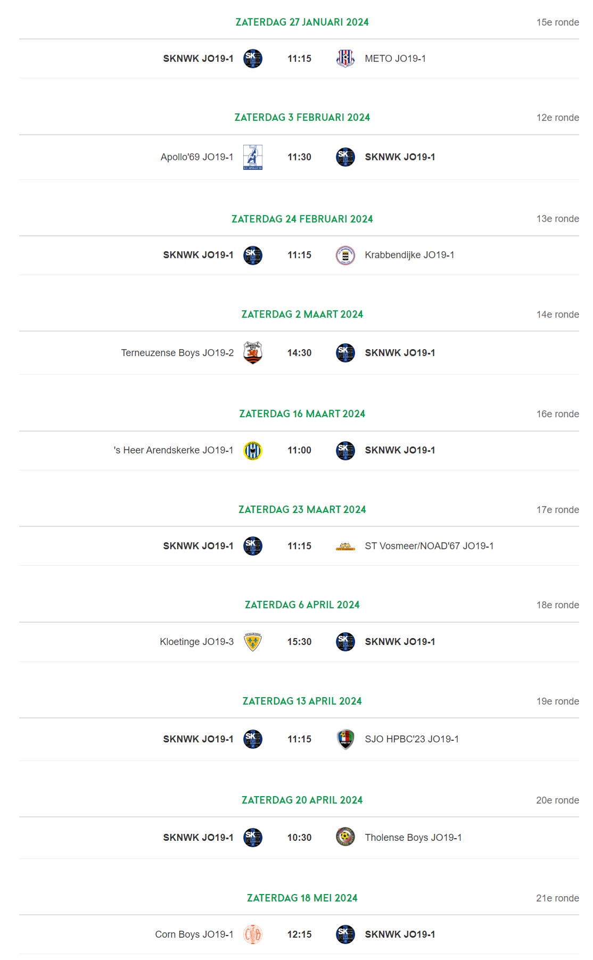Screen dimensions: 593x960
Task: Click the Terneuzense Boys lion crest
Action: 253,353
